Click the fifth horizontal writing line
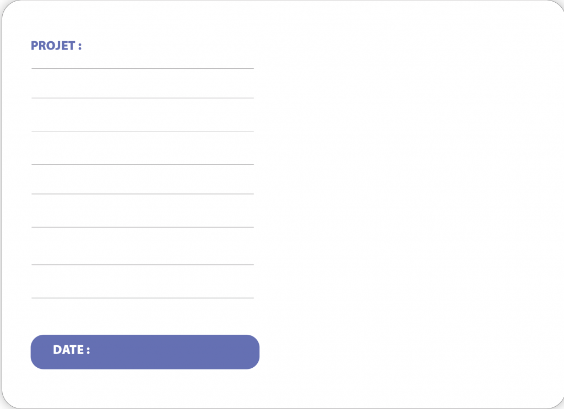Screen dimensions: 564x409 pyautogui.click(x=143, y=194)
